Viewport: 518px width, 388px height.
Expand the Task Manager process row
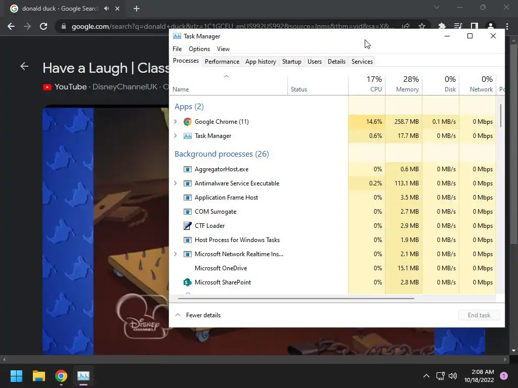pyautogui.click(x=176, y=136)
